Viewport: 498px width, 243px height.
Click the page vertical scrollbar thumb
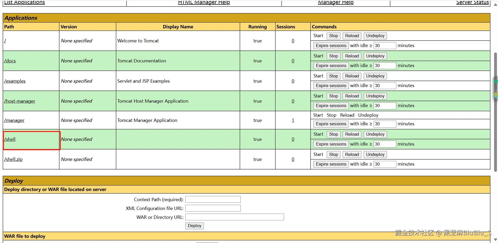tap(495, 112)
